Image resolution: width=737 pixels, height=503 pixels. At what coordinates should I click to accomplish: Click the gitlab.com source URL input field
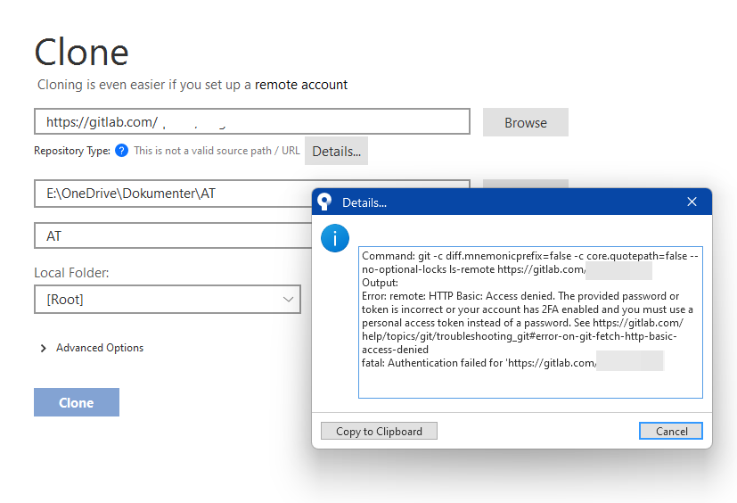pos(252,121)
